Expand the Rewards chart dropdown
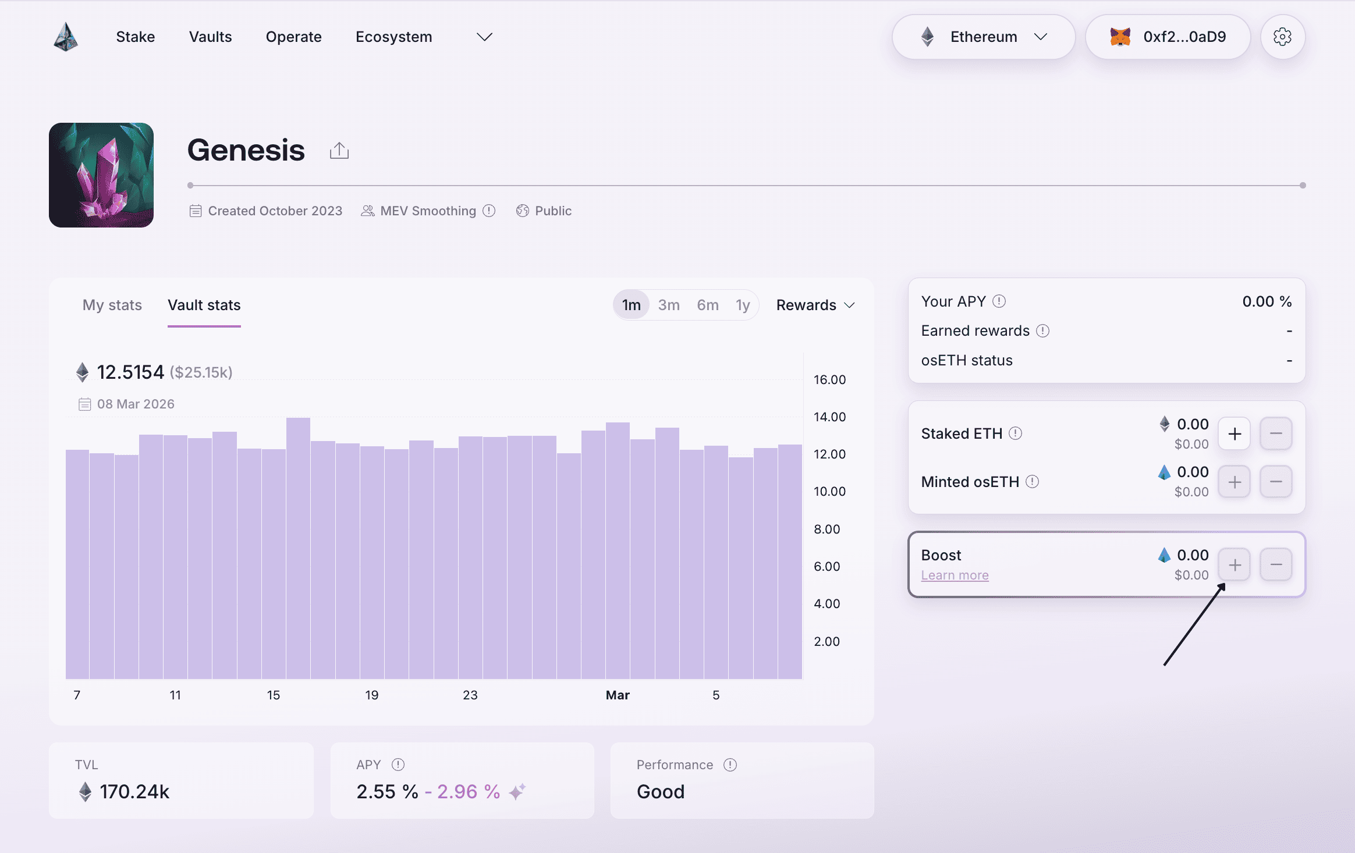Image resolution: width=1355 pixels, height=853 pixels. 815,305
